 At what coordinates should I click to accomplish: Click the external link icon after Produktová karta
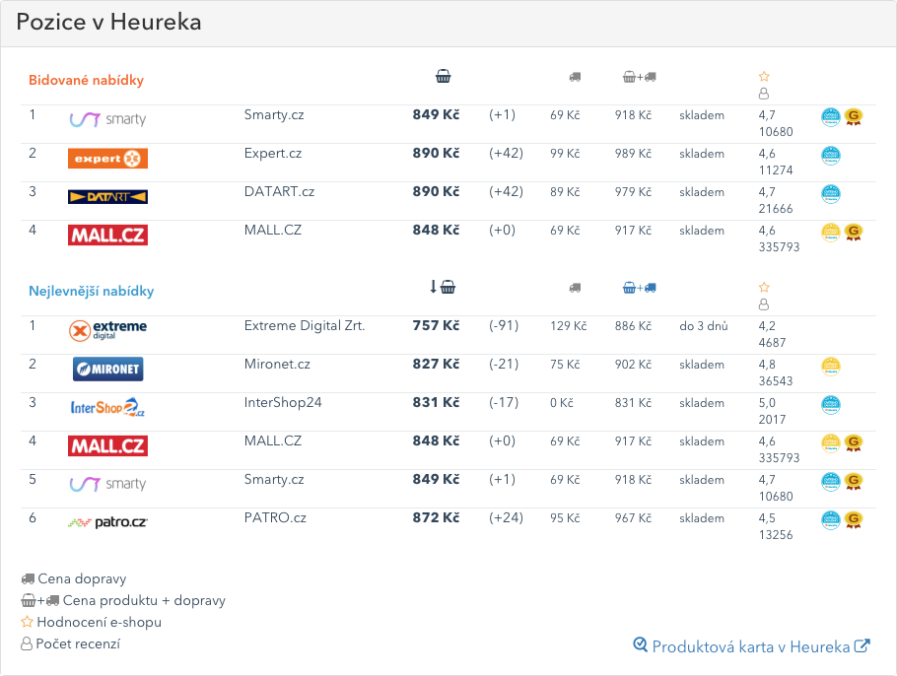tap(862, 645)
